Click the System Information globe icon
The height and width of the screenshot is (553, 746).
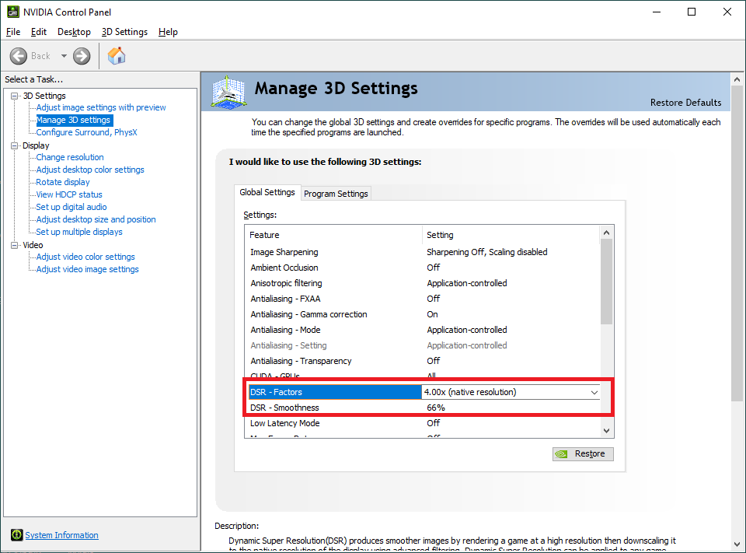16,534
